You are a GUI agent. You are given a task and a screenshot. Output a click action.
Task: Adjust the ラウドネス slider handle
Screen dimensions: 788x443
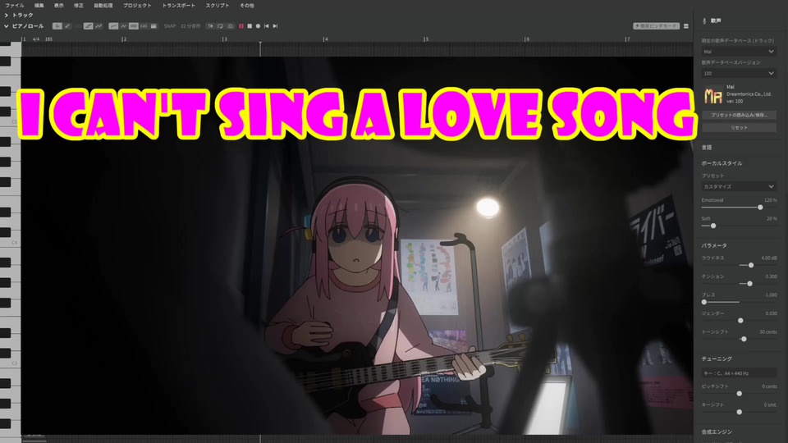(751, 265)
